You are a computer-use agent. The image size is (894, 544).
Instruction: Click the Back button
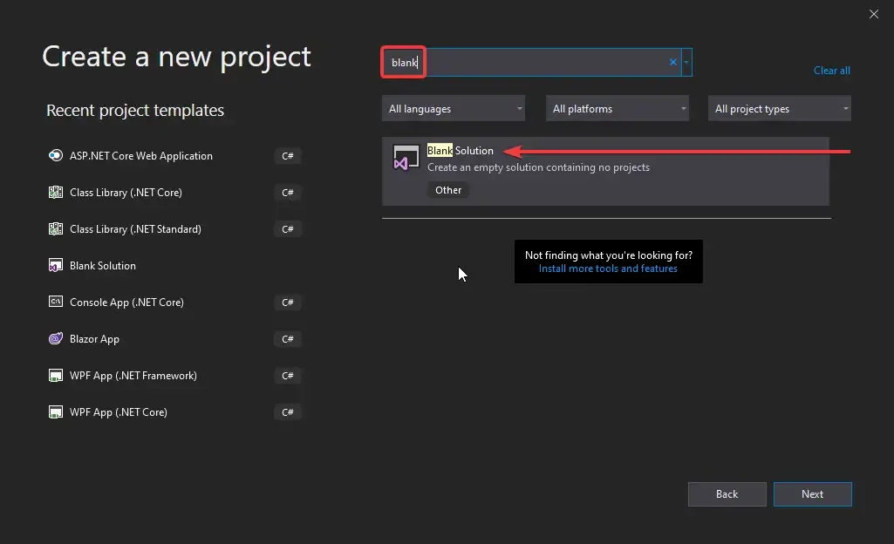coord(727,493)
